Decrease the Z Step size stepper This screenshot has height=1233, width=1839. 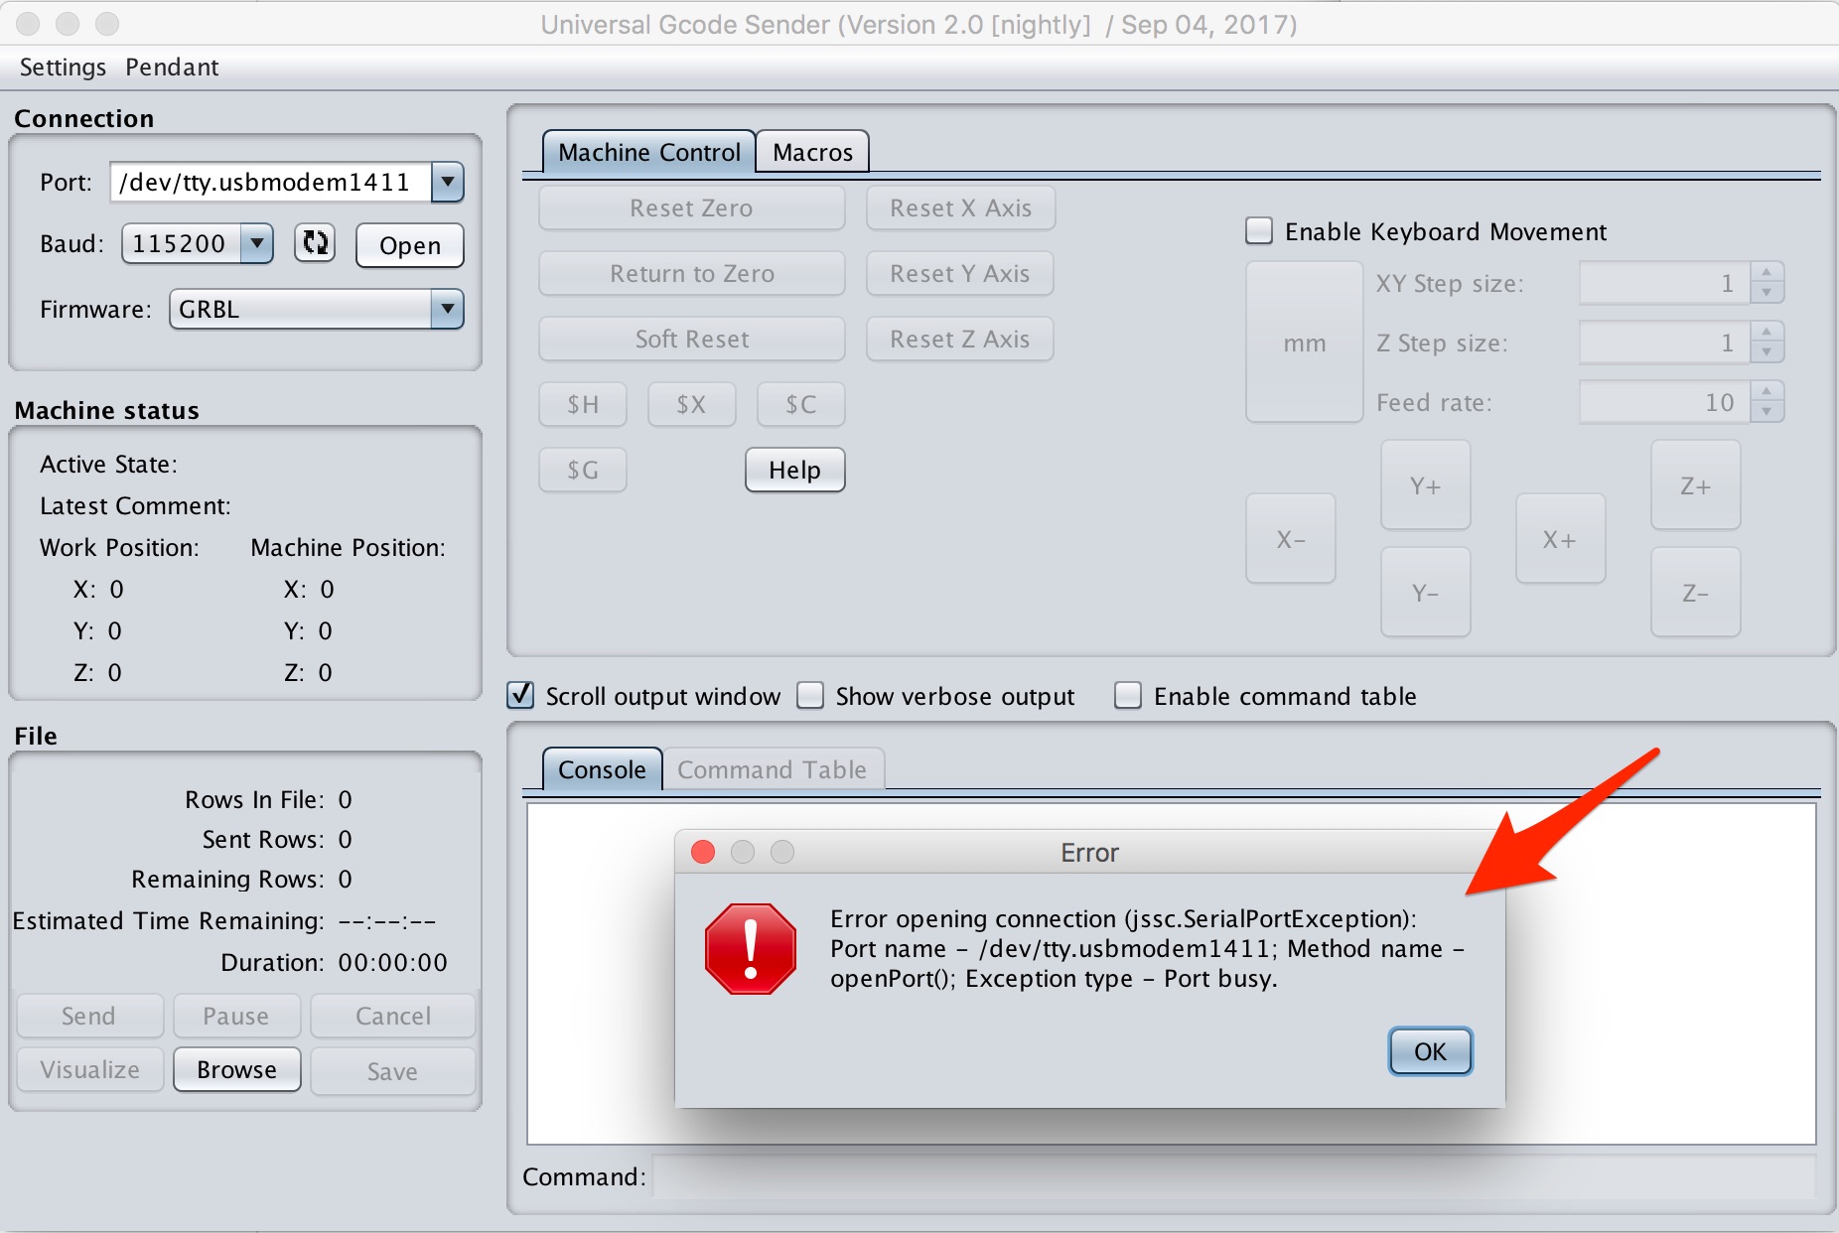[x=1767, y=352]
